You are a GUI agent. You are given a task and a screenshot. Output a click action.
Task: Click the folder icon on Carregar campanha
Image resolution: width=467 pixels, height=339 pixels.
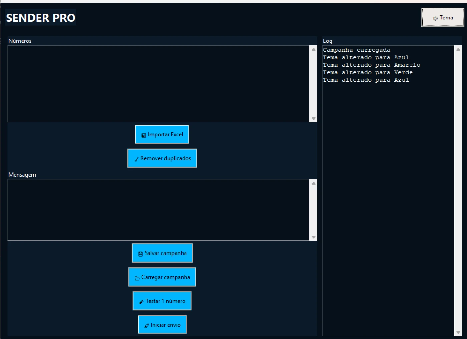tap(137, 278)
